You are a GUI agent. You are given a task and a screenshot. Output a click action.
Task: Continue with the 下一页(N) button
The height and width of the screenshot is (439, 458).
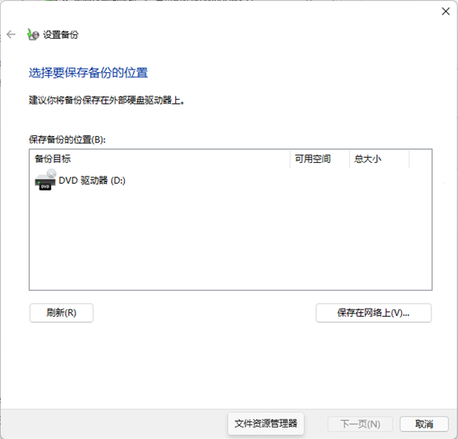(x=360, y=424)
